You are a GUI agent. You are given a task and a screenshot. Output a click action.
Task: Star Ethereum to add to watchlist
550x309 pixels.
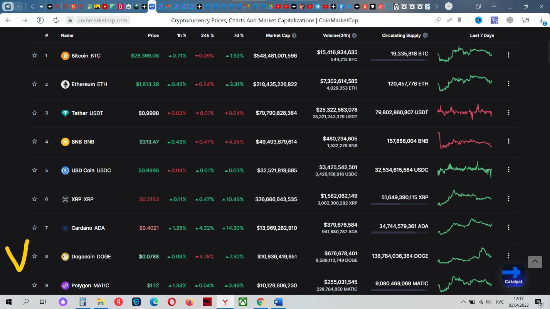35,84
